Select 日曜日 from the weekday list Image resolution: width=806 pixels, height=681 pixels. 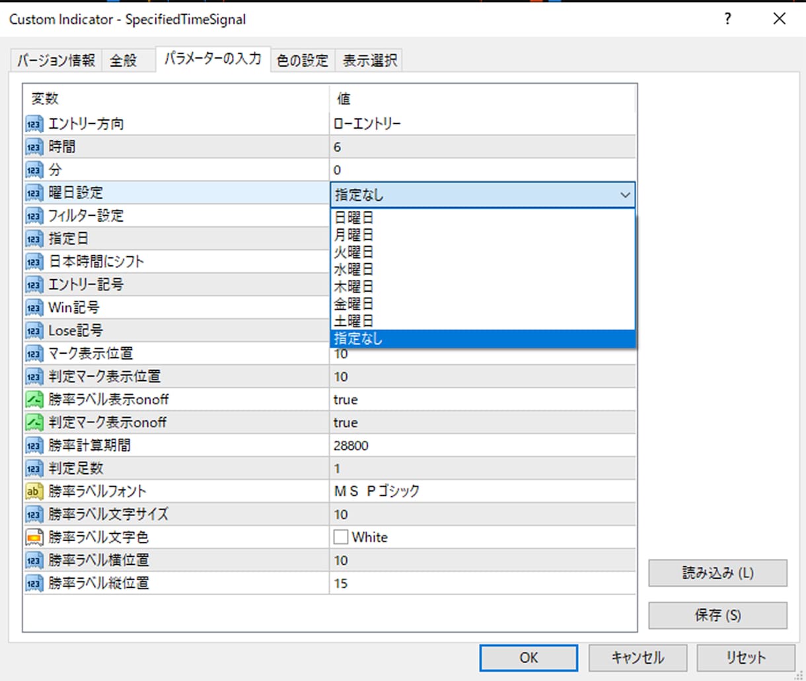pos(482,217)
